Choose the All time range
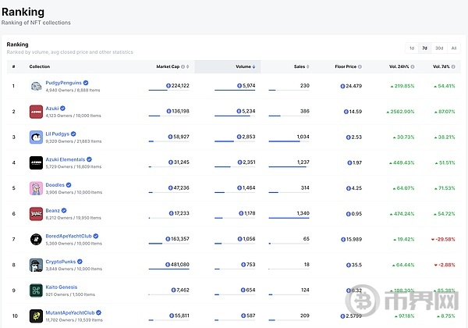468x328 pixels. point(454,48)
